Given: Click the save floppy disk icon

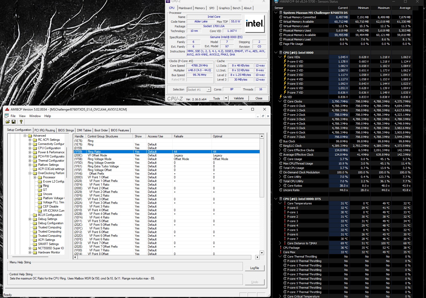Looking at the screenshot, I should click(x=14, y=122).
